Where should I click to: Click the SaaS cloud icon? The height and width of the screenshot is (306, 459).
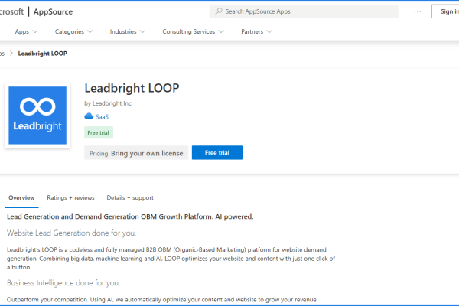pyautogui.click(x=89, y=116)
